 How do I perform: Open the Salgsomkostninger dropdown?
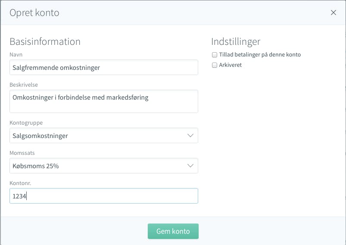pyautogui.click(x=104, y=135)
